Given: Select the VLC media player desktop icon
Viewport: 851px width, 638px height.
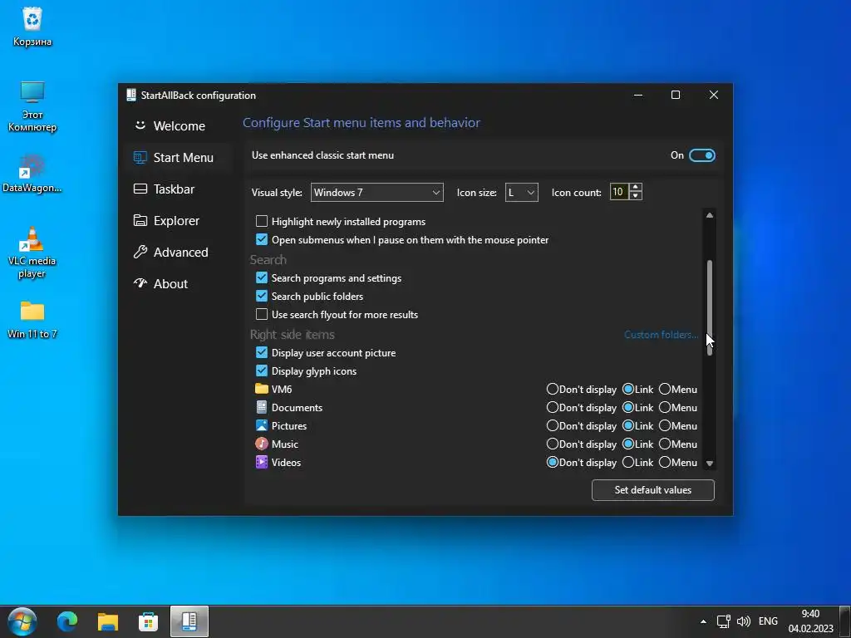Looking at the screenshot, I should click(x=32, y=253).
